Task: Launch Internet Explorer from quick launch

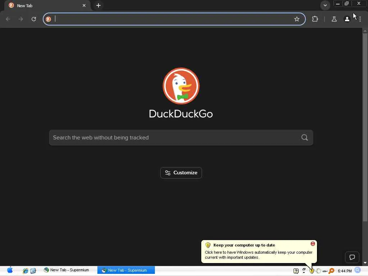Action: point(26,271)
